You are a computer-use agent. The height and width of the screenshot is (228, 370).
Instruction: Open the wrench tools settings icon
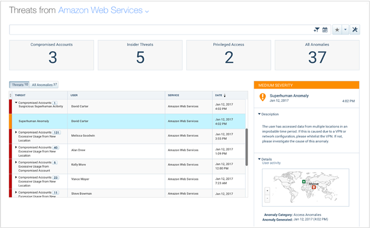point(355,30)
